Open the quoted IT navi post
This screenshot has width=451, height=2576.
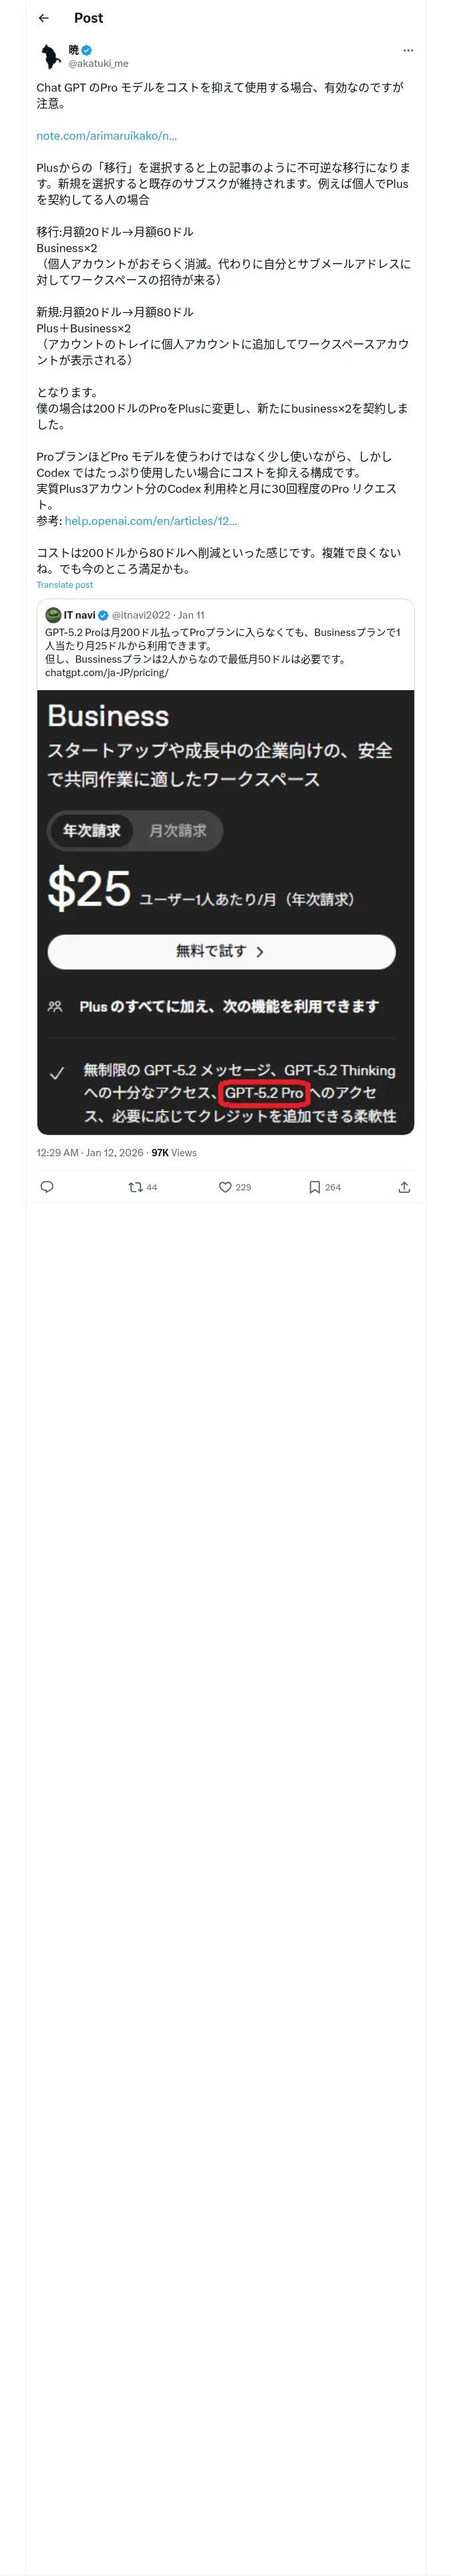(225, 645)
